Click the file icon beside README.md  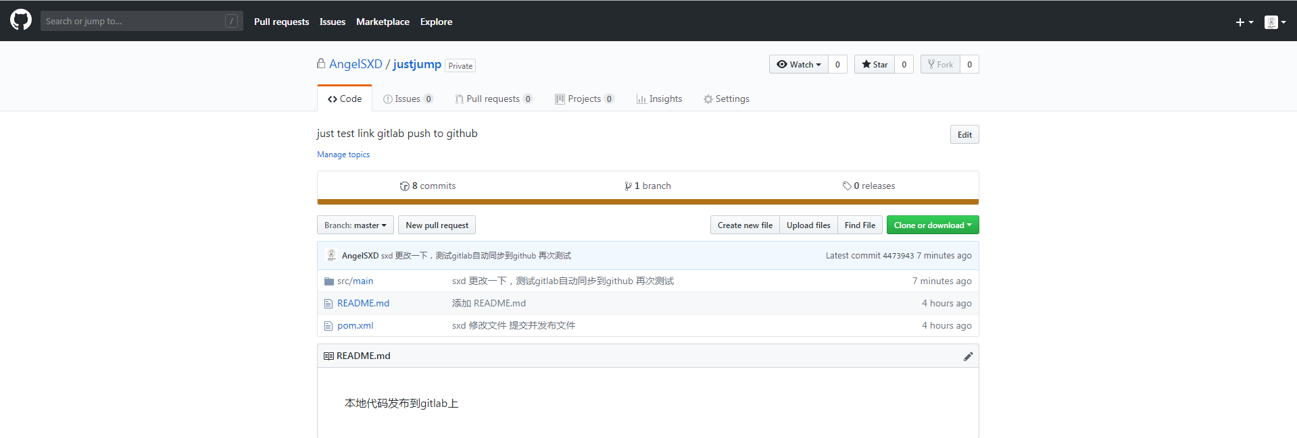328,304
